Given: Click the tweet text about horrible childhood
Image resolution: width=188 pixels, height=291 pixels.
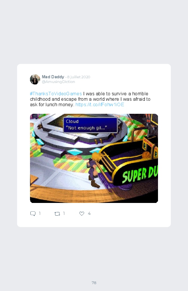Looking at the screenshot, I should click(x=90, y=99).
